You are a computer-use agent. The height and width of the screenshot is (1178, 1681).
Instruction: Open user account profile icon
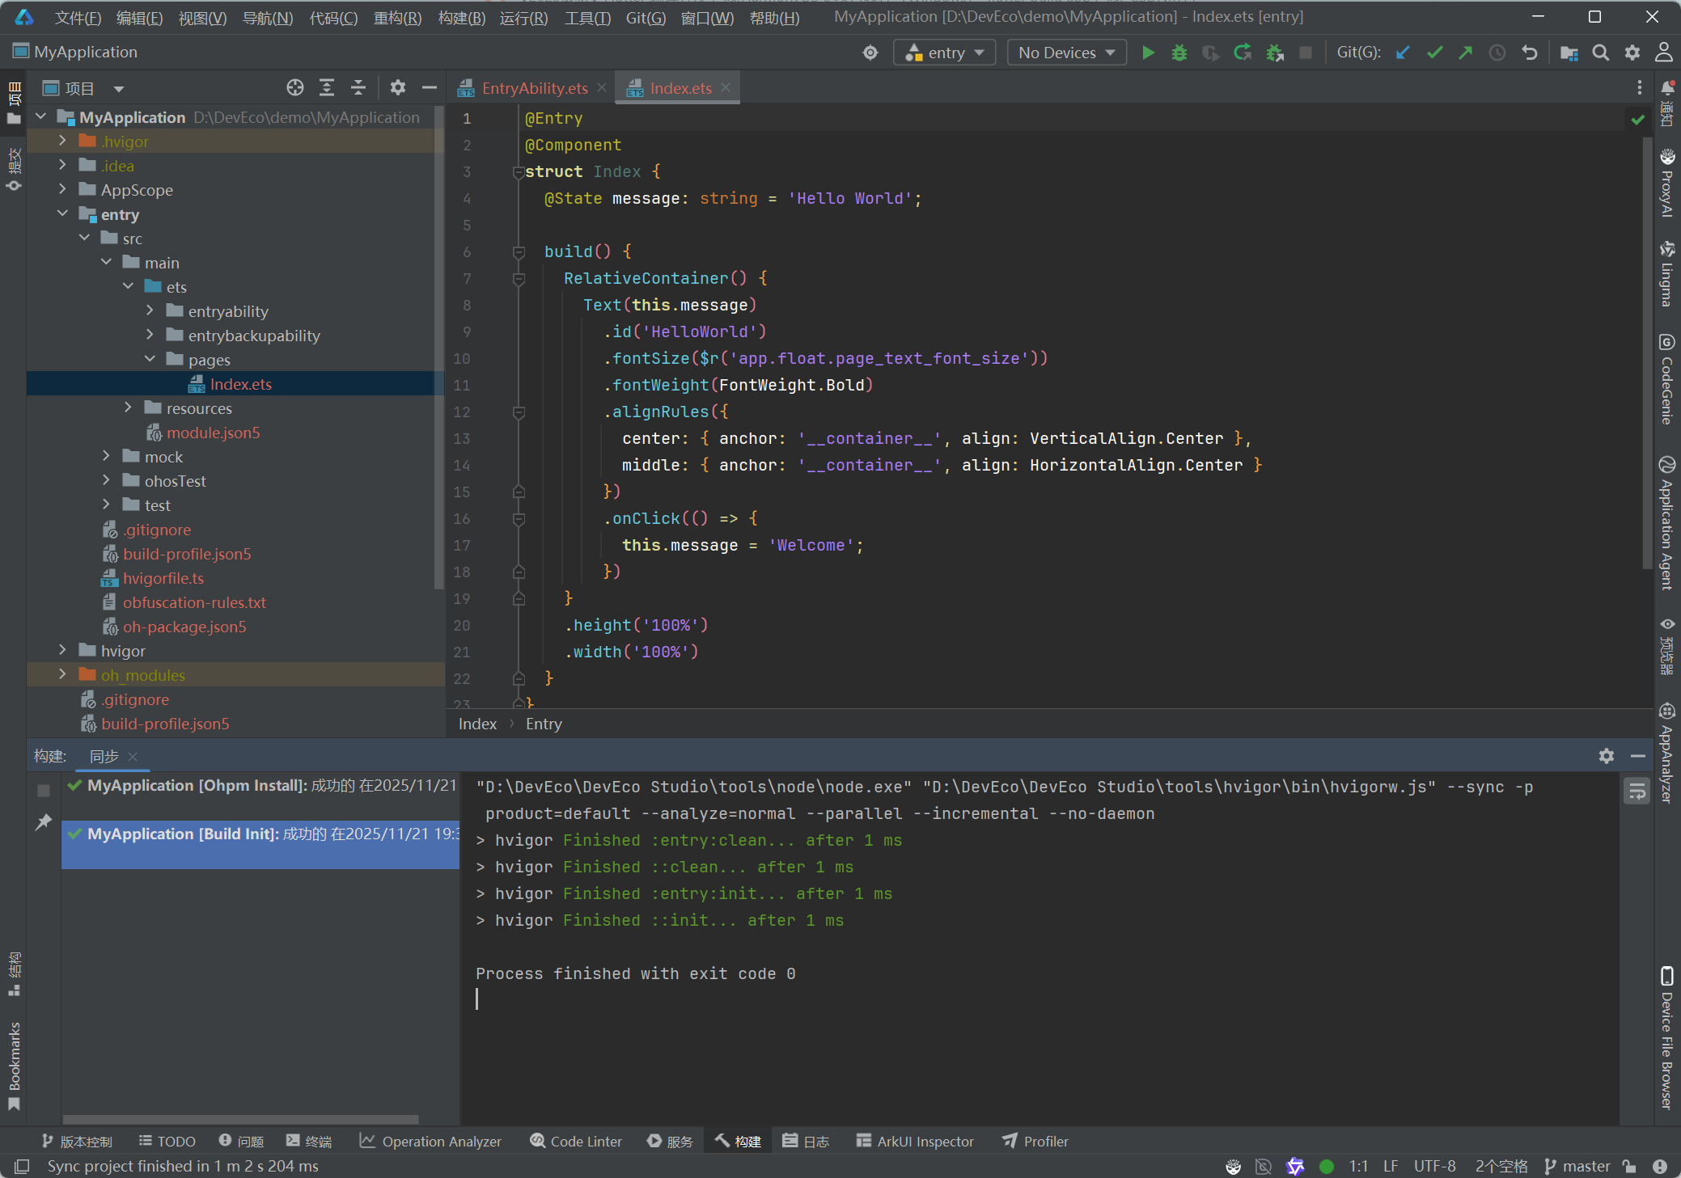pyautogui.click(x=1664, y=53)
